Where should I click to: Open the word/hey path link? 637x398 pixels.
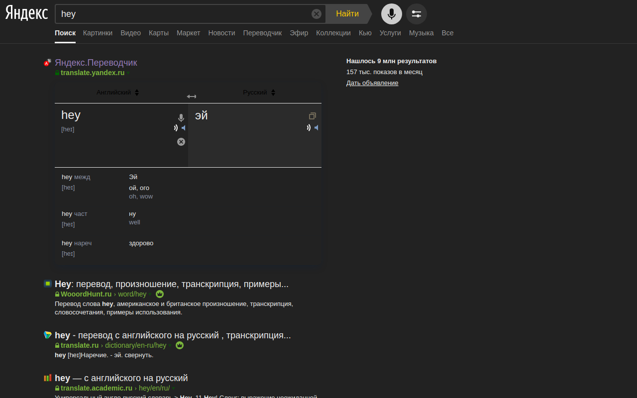tap(132, 294)
